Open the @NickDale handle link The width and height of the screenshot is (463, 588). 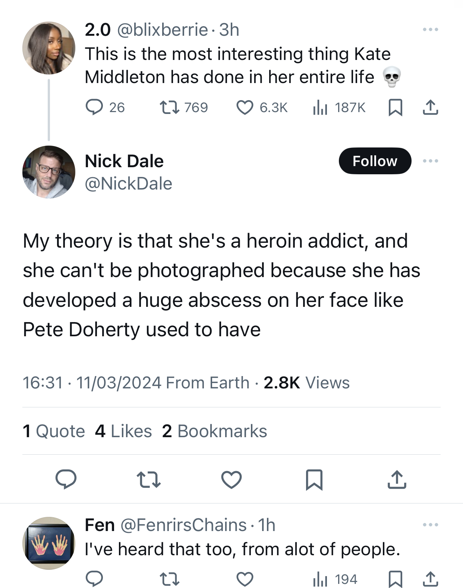129,184
